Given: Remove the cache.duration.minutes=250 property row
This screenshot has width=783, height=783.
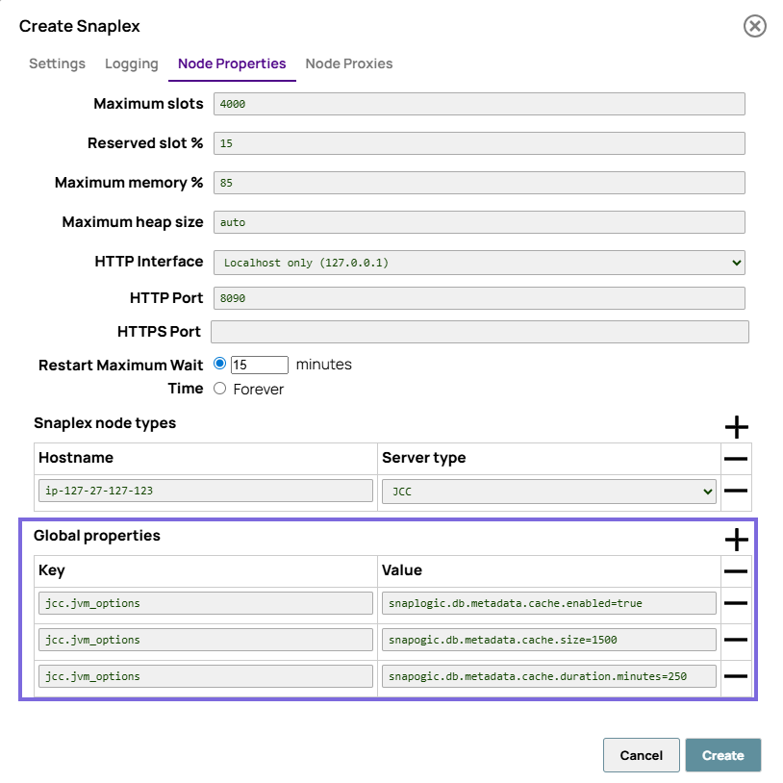Looking at the screenshot, I should pos(736,675).
